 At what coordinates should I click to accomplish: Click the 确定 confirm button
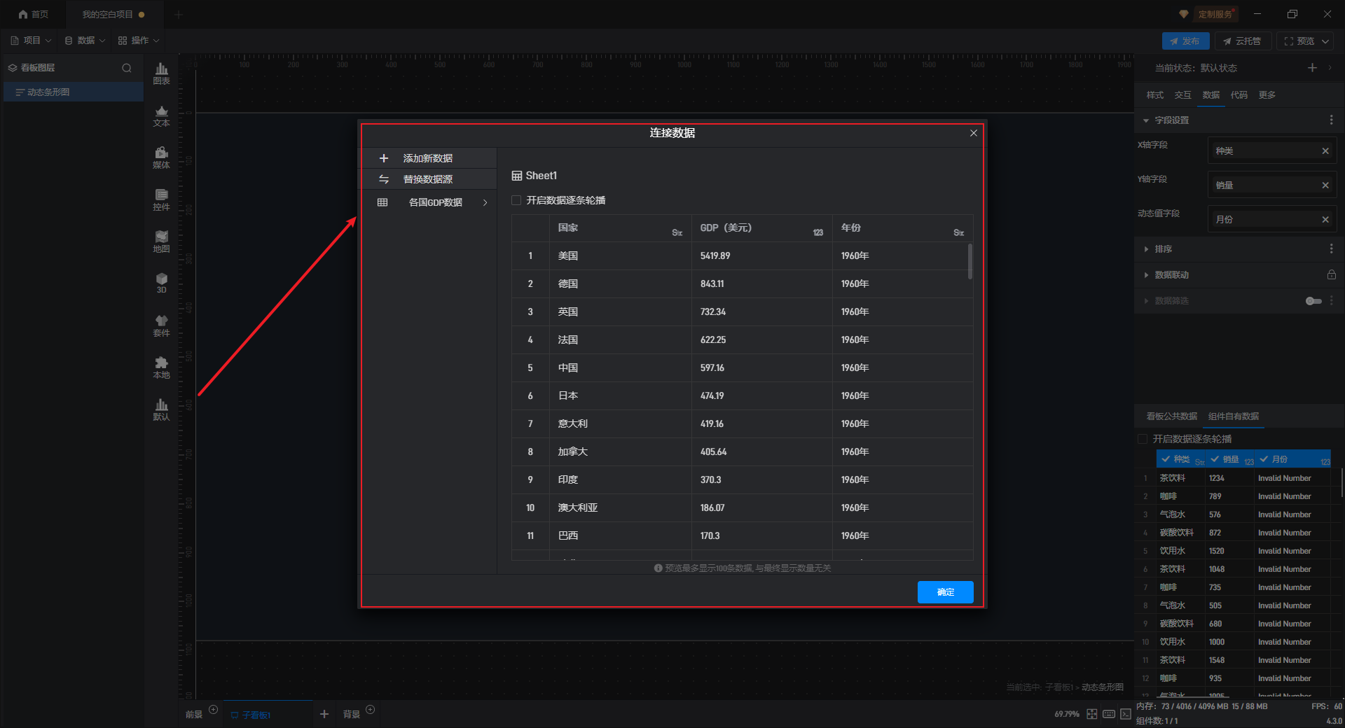946,592
